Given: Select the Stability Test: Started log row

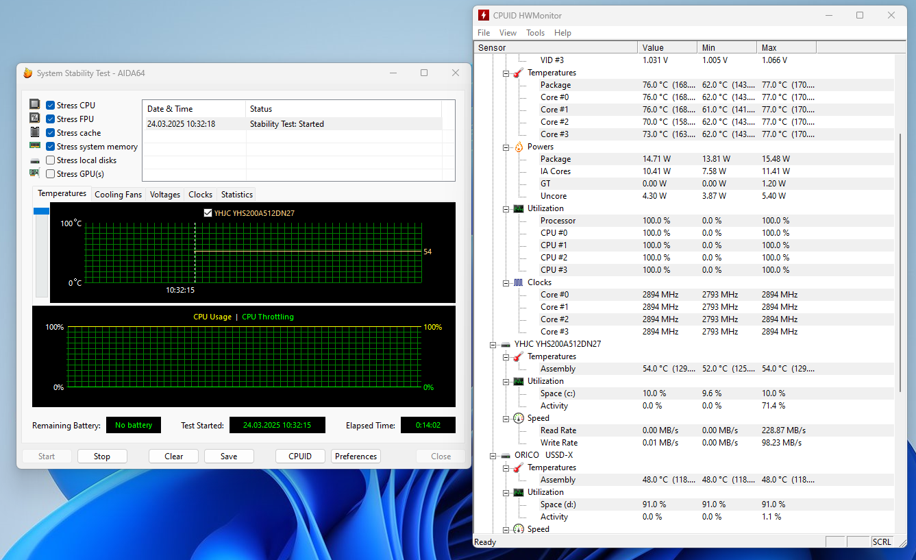Looking at the screenshot, I should [x=292, y=124].
